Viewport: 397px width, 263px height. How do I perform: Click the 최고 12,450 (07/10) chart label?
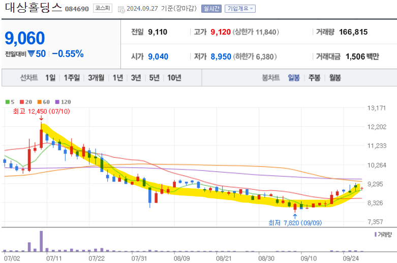click(42, 111)
